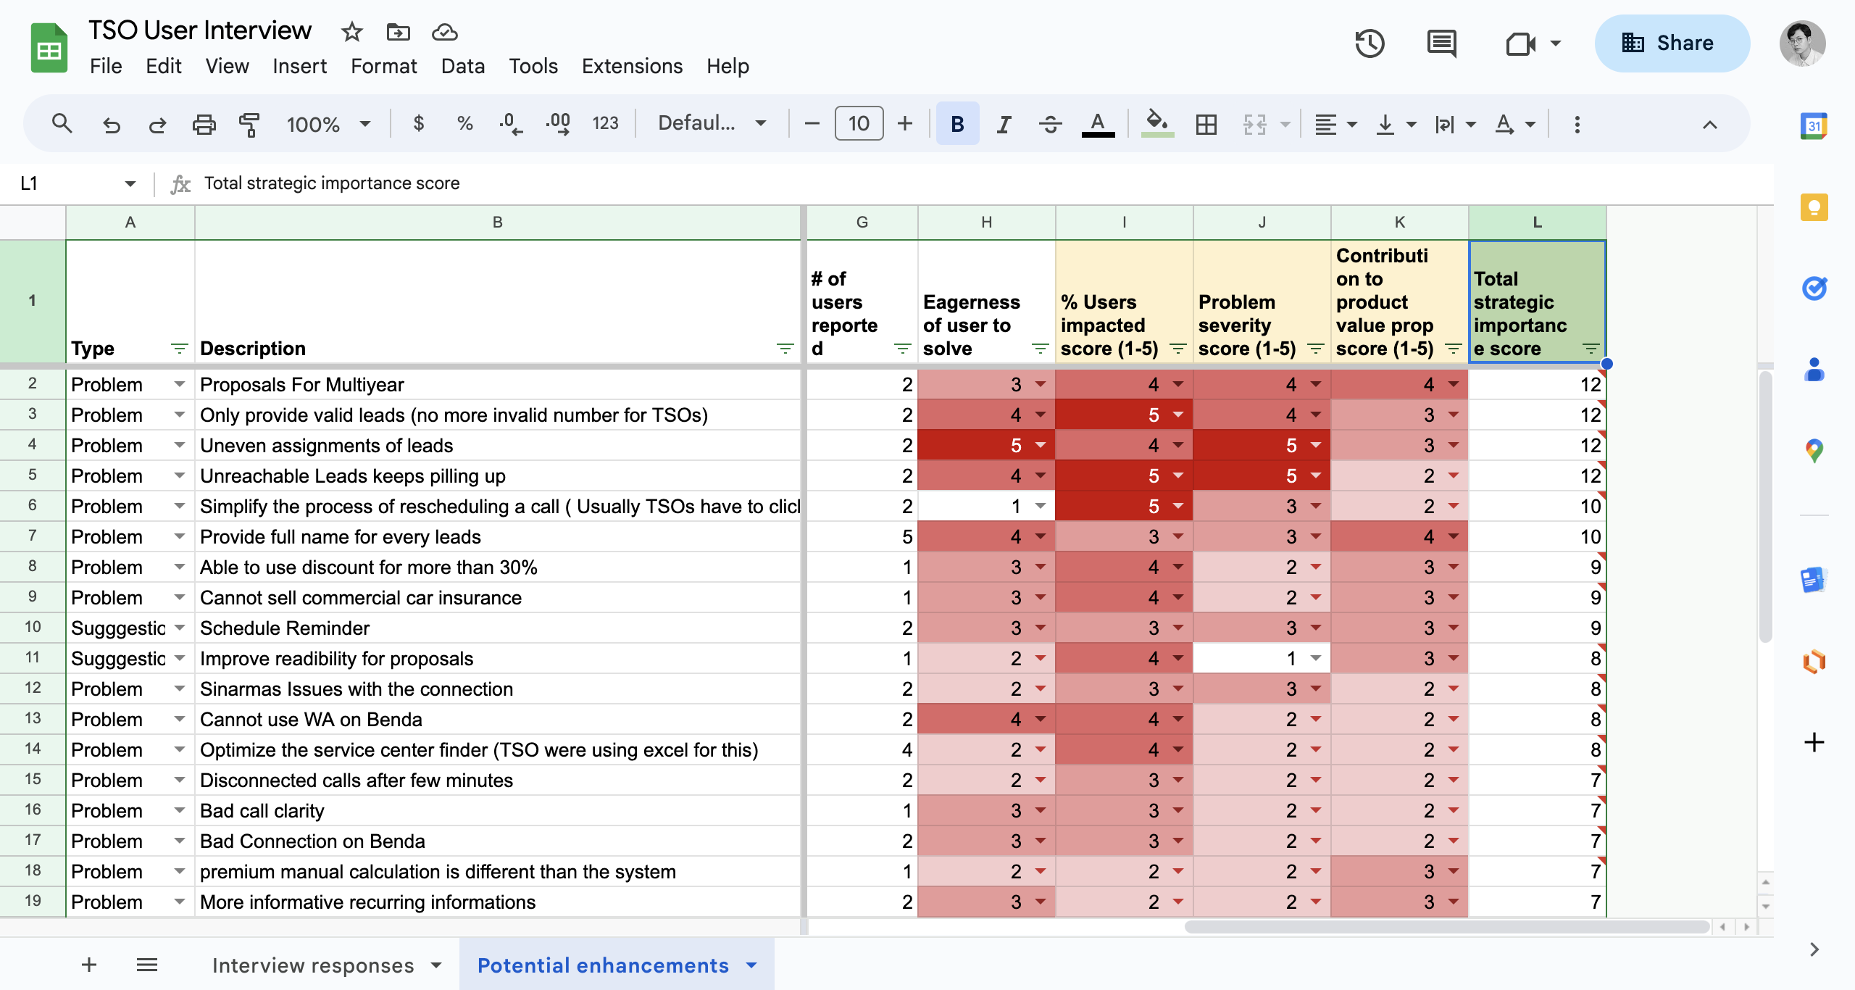Open text wrapping dropdown
Viewport: 1855px width, 990px height.
tap(1455, 125)
